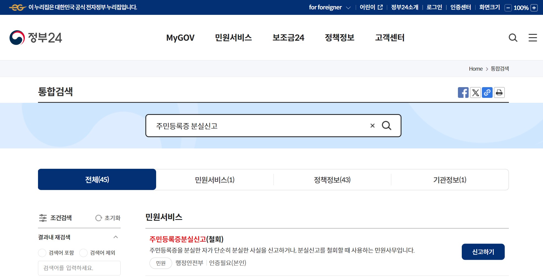
Task: Open search with the magnifier icon in header
Action: point(513,38)
